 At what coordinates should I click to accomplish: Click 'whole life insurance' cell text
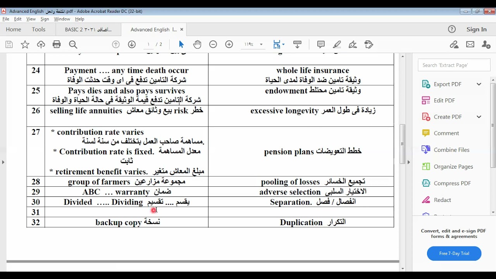(x=313, y=71)
